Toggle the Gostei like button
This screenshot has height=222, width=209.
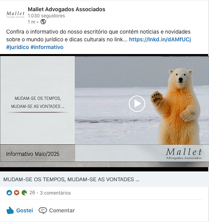click(20, 210)
